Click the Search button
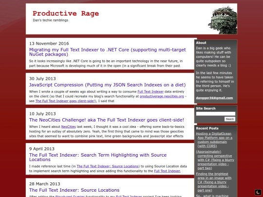 click(x=230, y=119)
